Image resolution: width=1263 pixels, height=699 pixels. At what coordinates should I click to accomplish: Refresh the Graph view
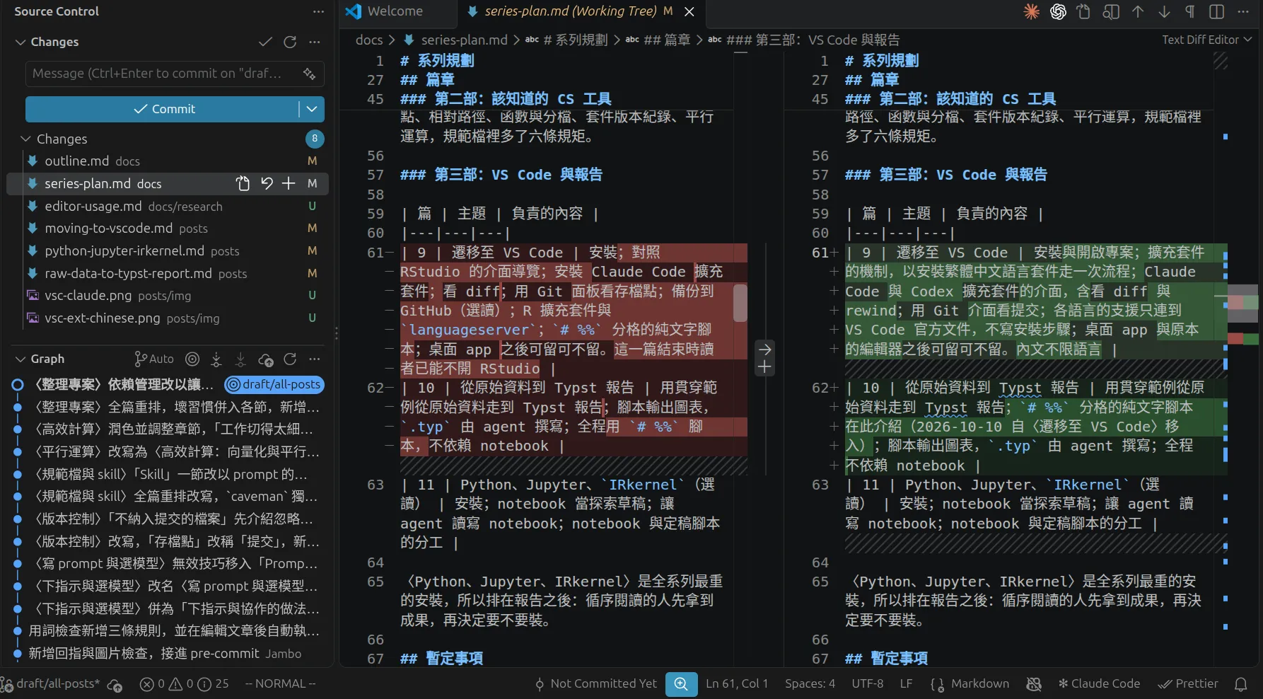290,359
